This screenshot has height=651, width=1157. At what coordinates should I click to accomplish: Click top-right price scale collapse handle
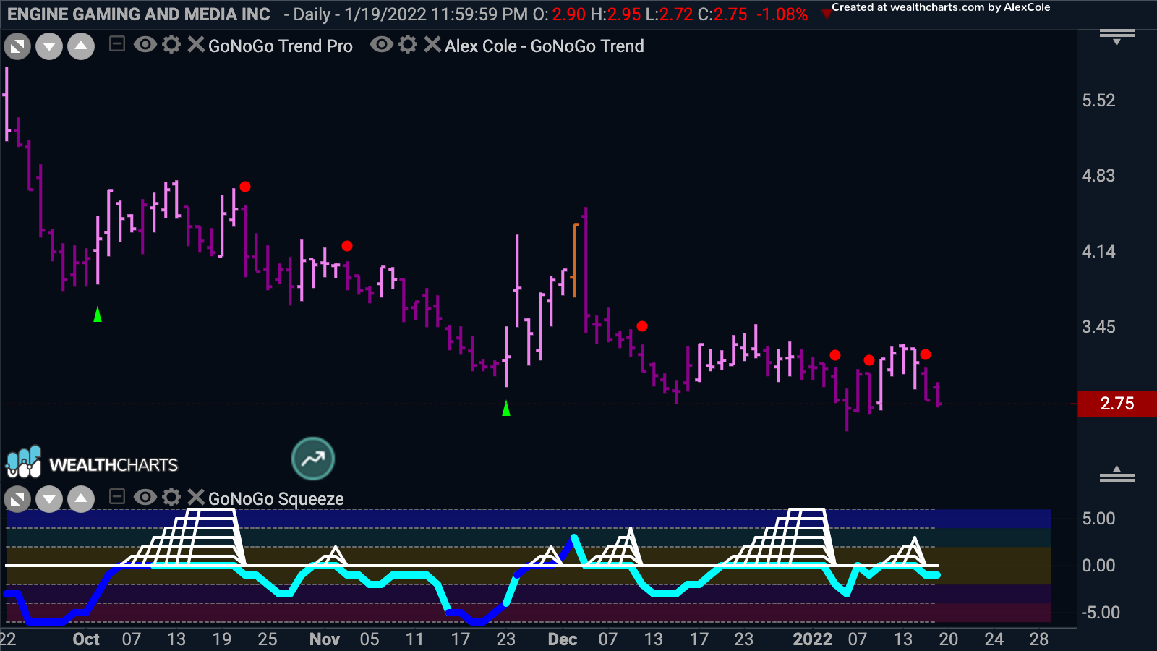coord(1117,37)
